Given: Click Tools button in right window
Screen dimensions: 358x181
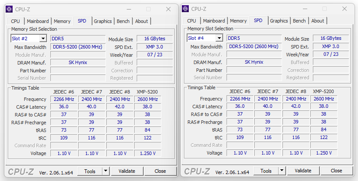Looking at the screenshot, I should pyautogui.click(x=266, y=171).
